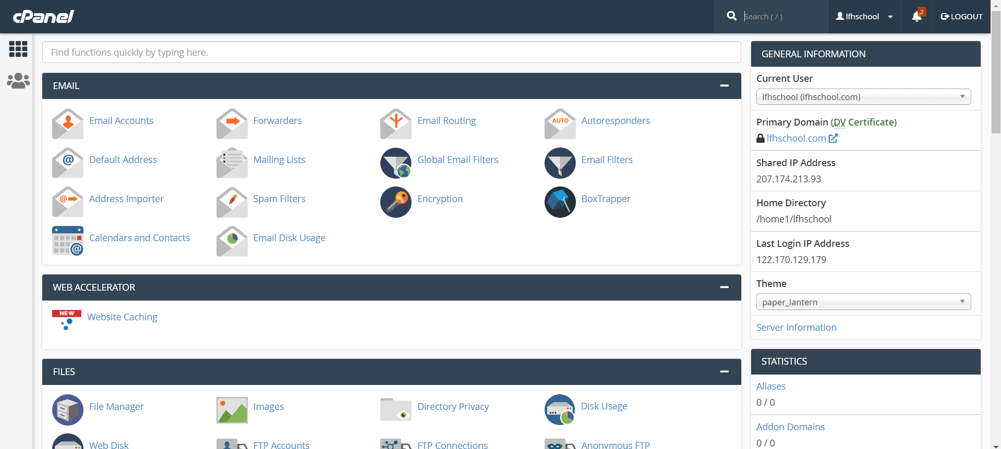
Task: Click the Global Email Filters funnel icon
Action: pyautogui.click(x=396, y=163)
